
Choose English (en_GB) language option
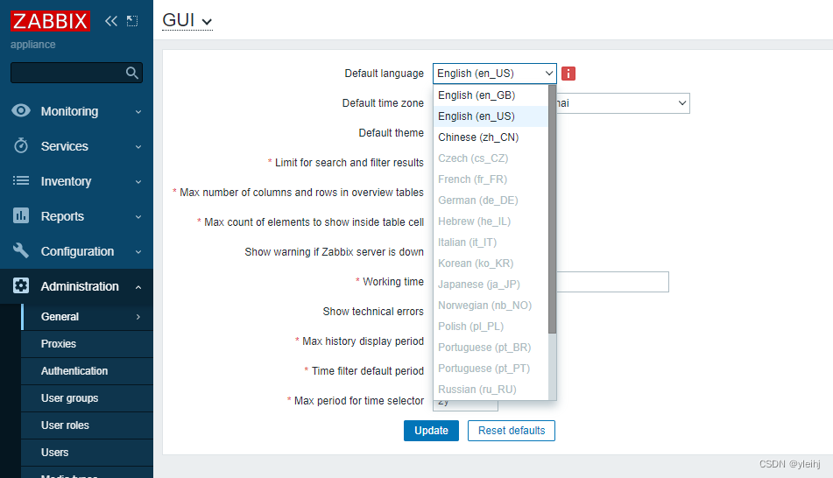click(477, 95)
